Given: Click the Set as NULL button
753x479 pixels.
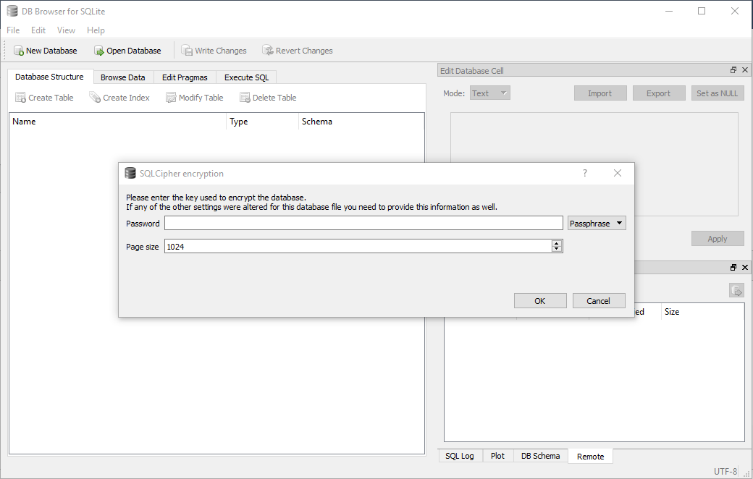Looking at the screenshot, I should coord(718,93).
